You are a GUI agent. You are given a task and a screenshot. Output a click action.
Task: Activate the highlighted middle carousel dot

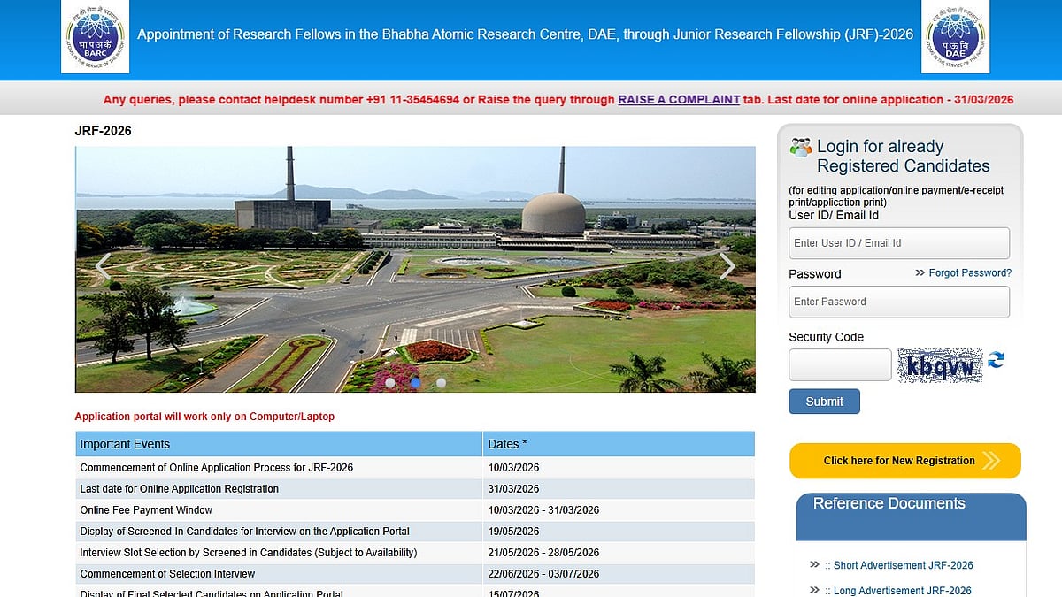(415, 382)
